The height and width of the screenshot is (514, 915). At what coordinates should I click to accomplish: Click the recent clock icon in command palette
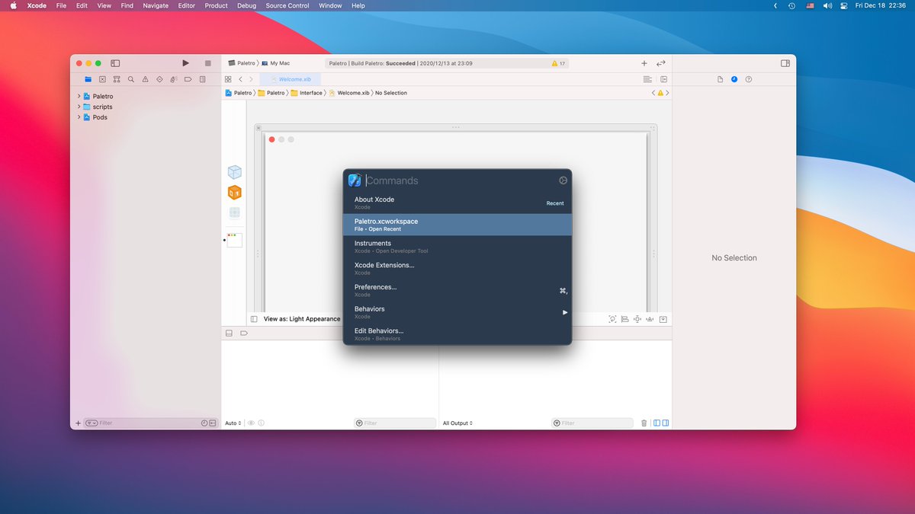click(563, 180)
